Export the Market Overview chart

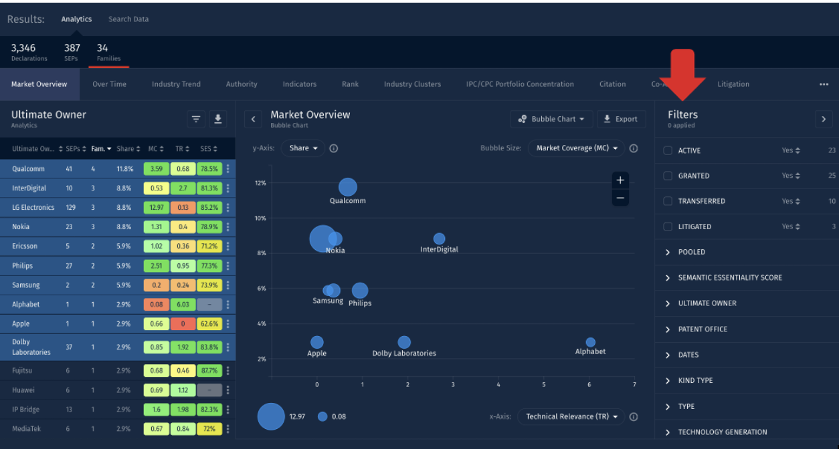pyautogui.click(x=621, y=119)
